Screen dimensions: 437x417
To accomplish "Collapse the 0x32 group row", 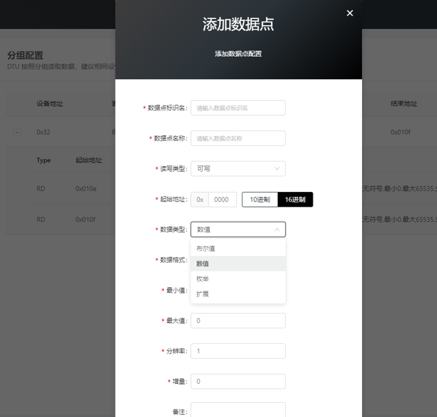I will (18, 132).
